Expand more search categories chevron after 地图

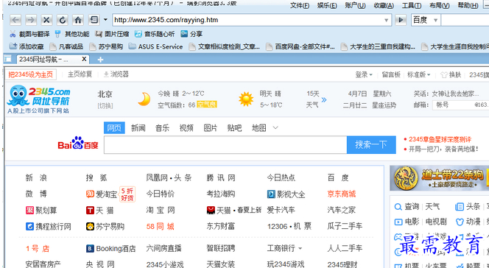(275, 128)
